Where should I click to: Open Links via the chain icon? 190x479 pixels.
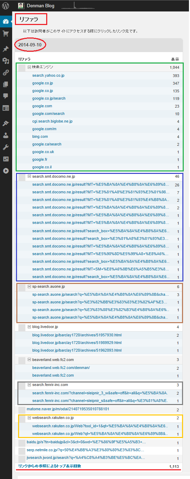pyautogui.click(x=6, y=73)
